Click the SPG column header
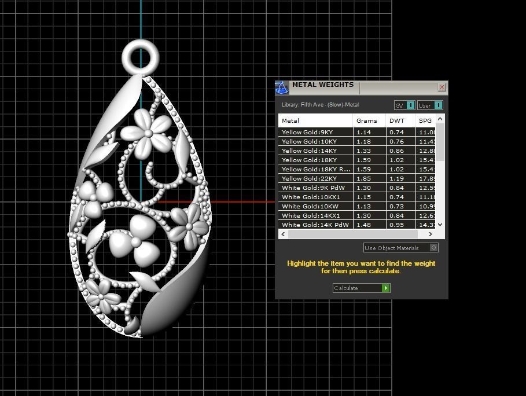The width and height of the screenshot is (526, 396). pos(425,120)
